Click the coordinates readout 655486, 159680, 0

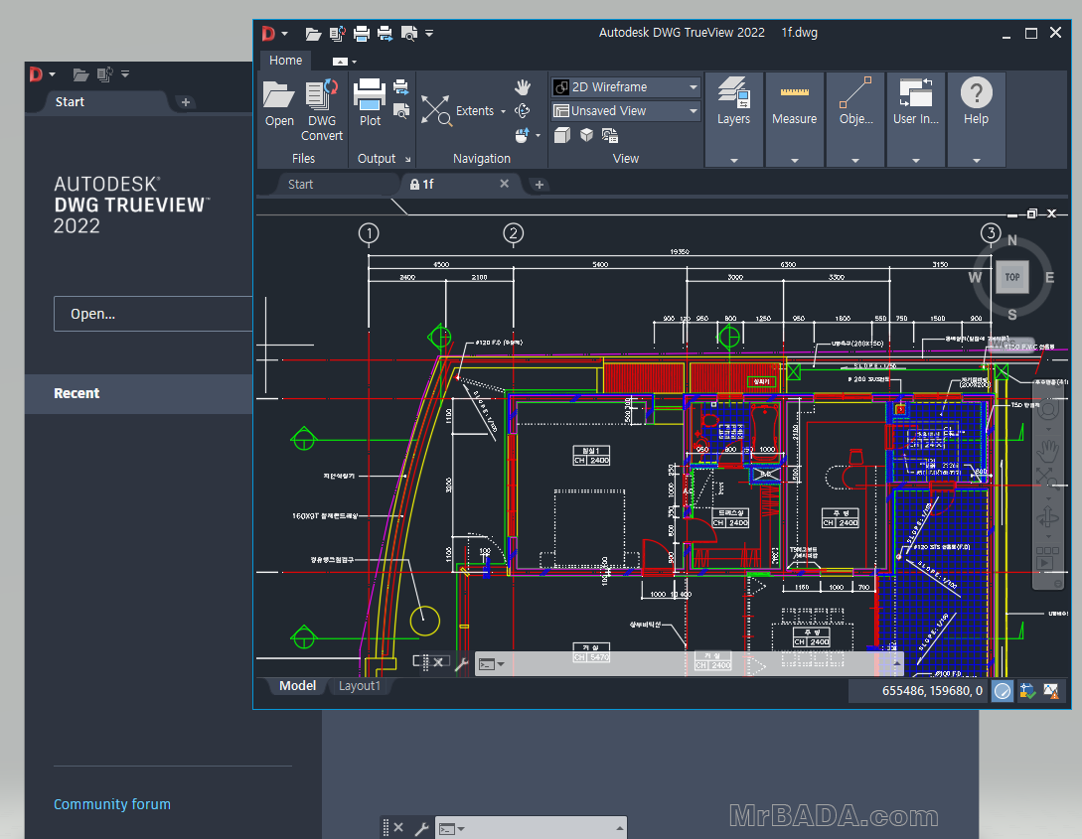[932, 691]
